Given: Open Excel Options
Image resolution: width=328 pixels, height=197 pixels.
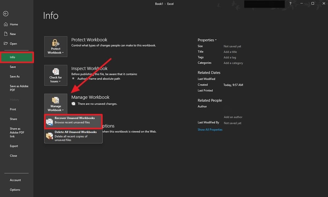Looking at the screenshot, I should point(15,190).
